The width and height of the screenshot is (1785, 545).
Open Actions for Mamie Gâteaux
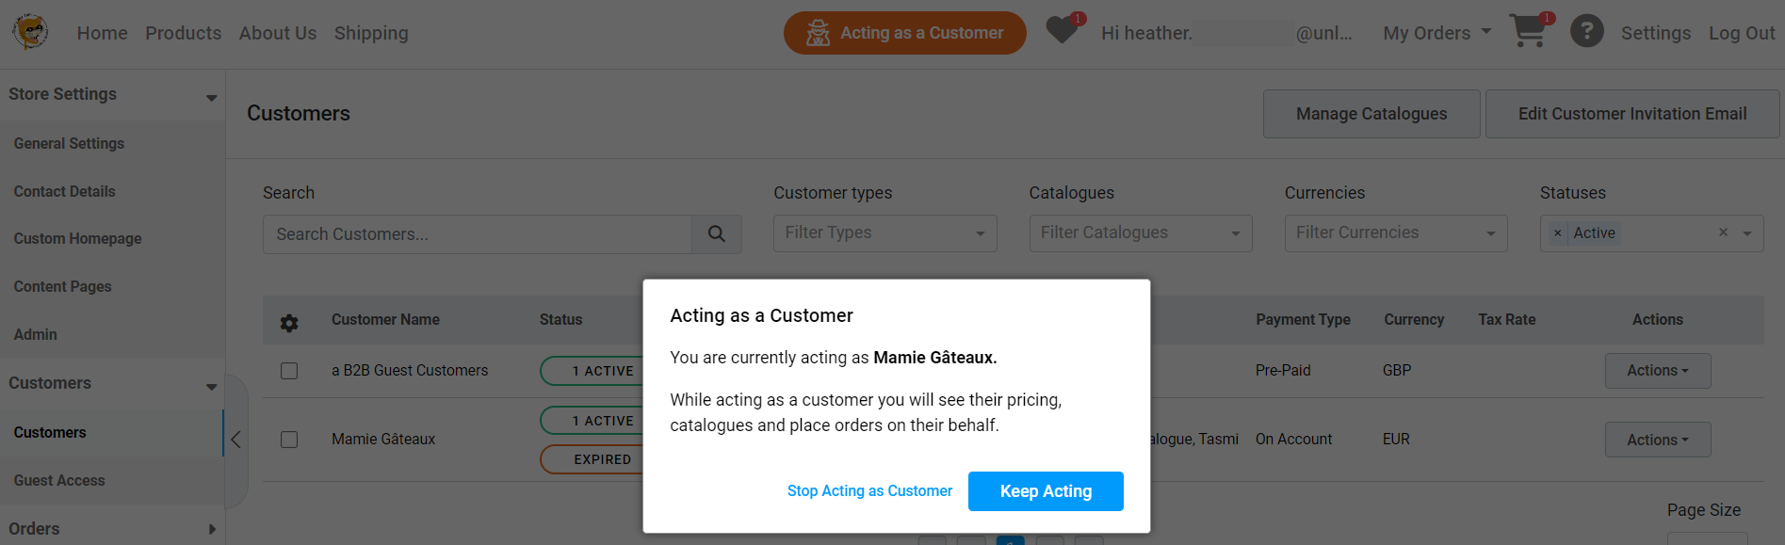pos(1657,439)
